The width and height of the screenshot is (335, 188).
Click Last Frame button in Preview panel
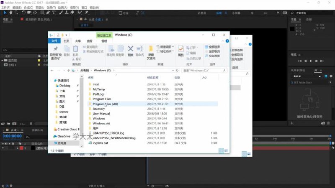click(322, 61)
